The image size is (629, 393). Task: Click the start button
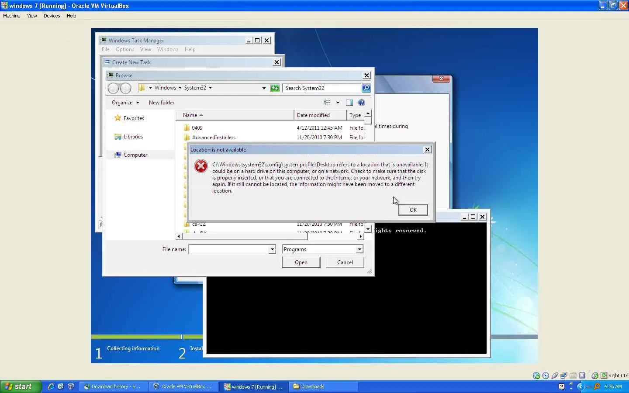pos(20,386)
